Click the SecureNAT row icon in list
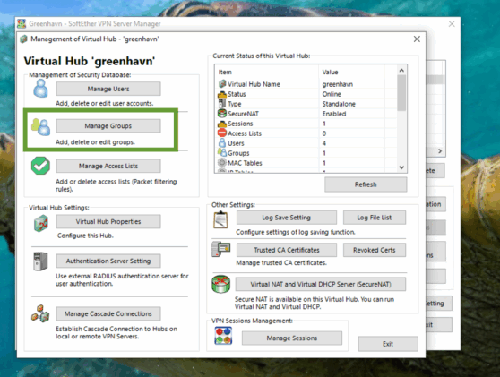The width and height of the screenshot is (500, 377). pyautogui.click(x=222, y=114)
